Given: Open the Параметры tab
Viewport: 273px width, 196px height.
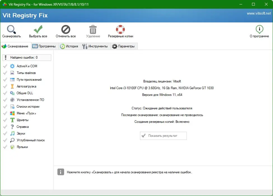Looking at the screenshot, I should coord(124,46).
